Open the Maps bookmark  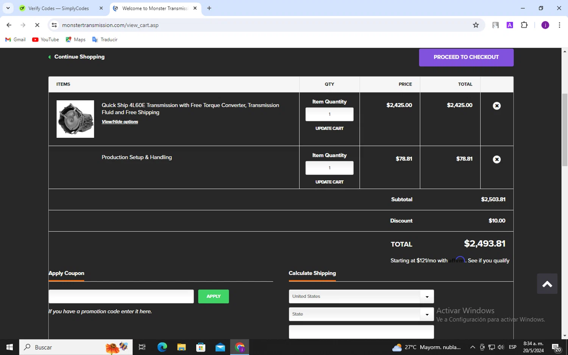tap(75, 40)
